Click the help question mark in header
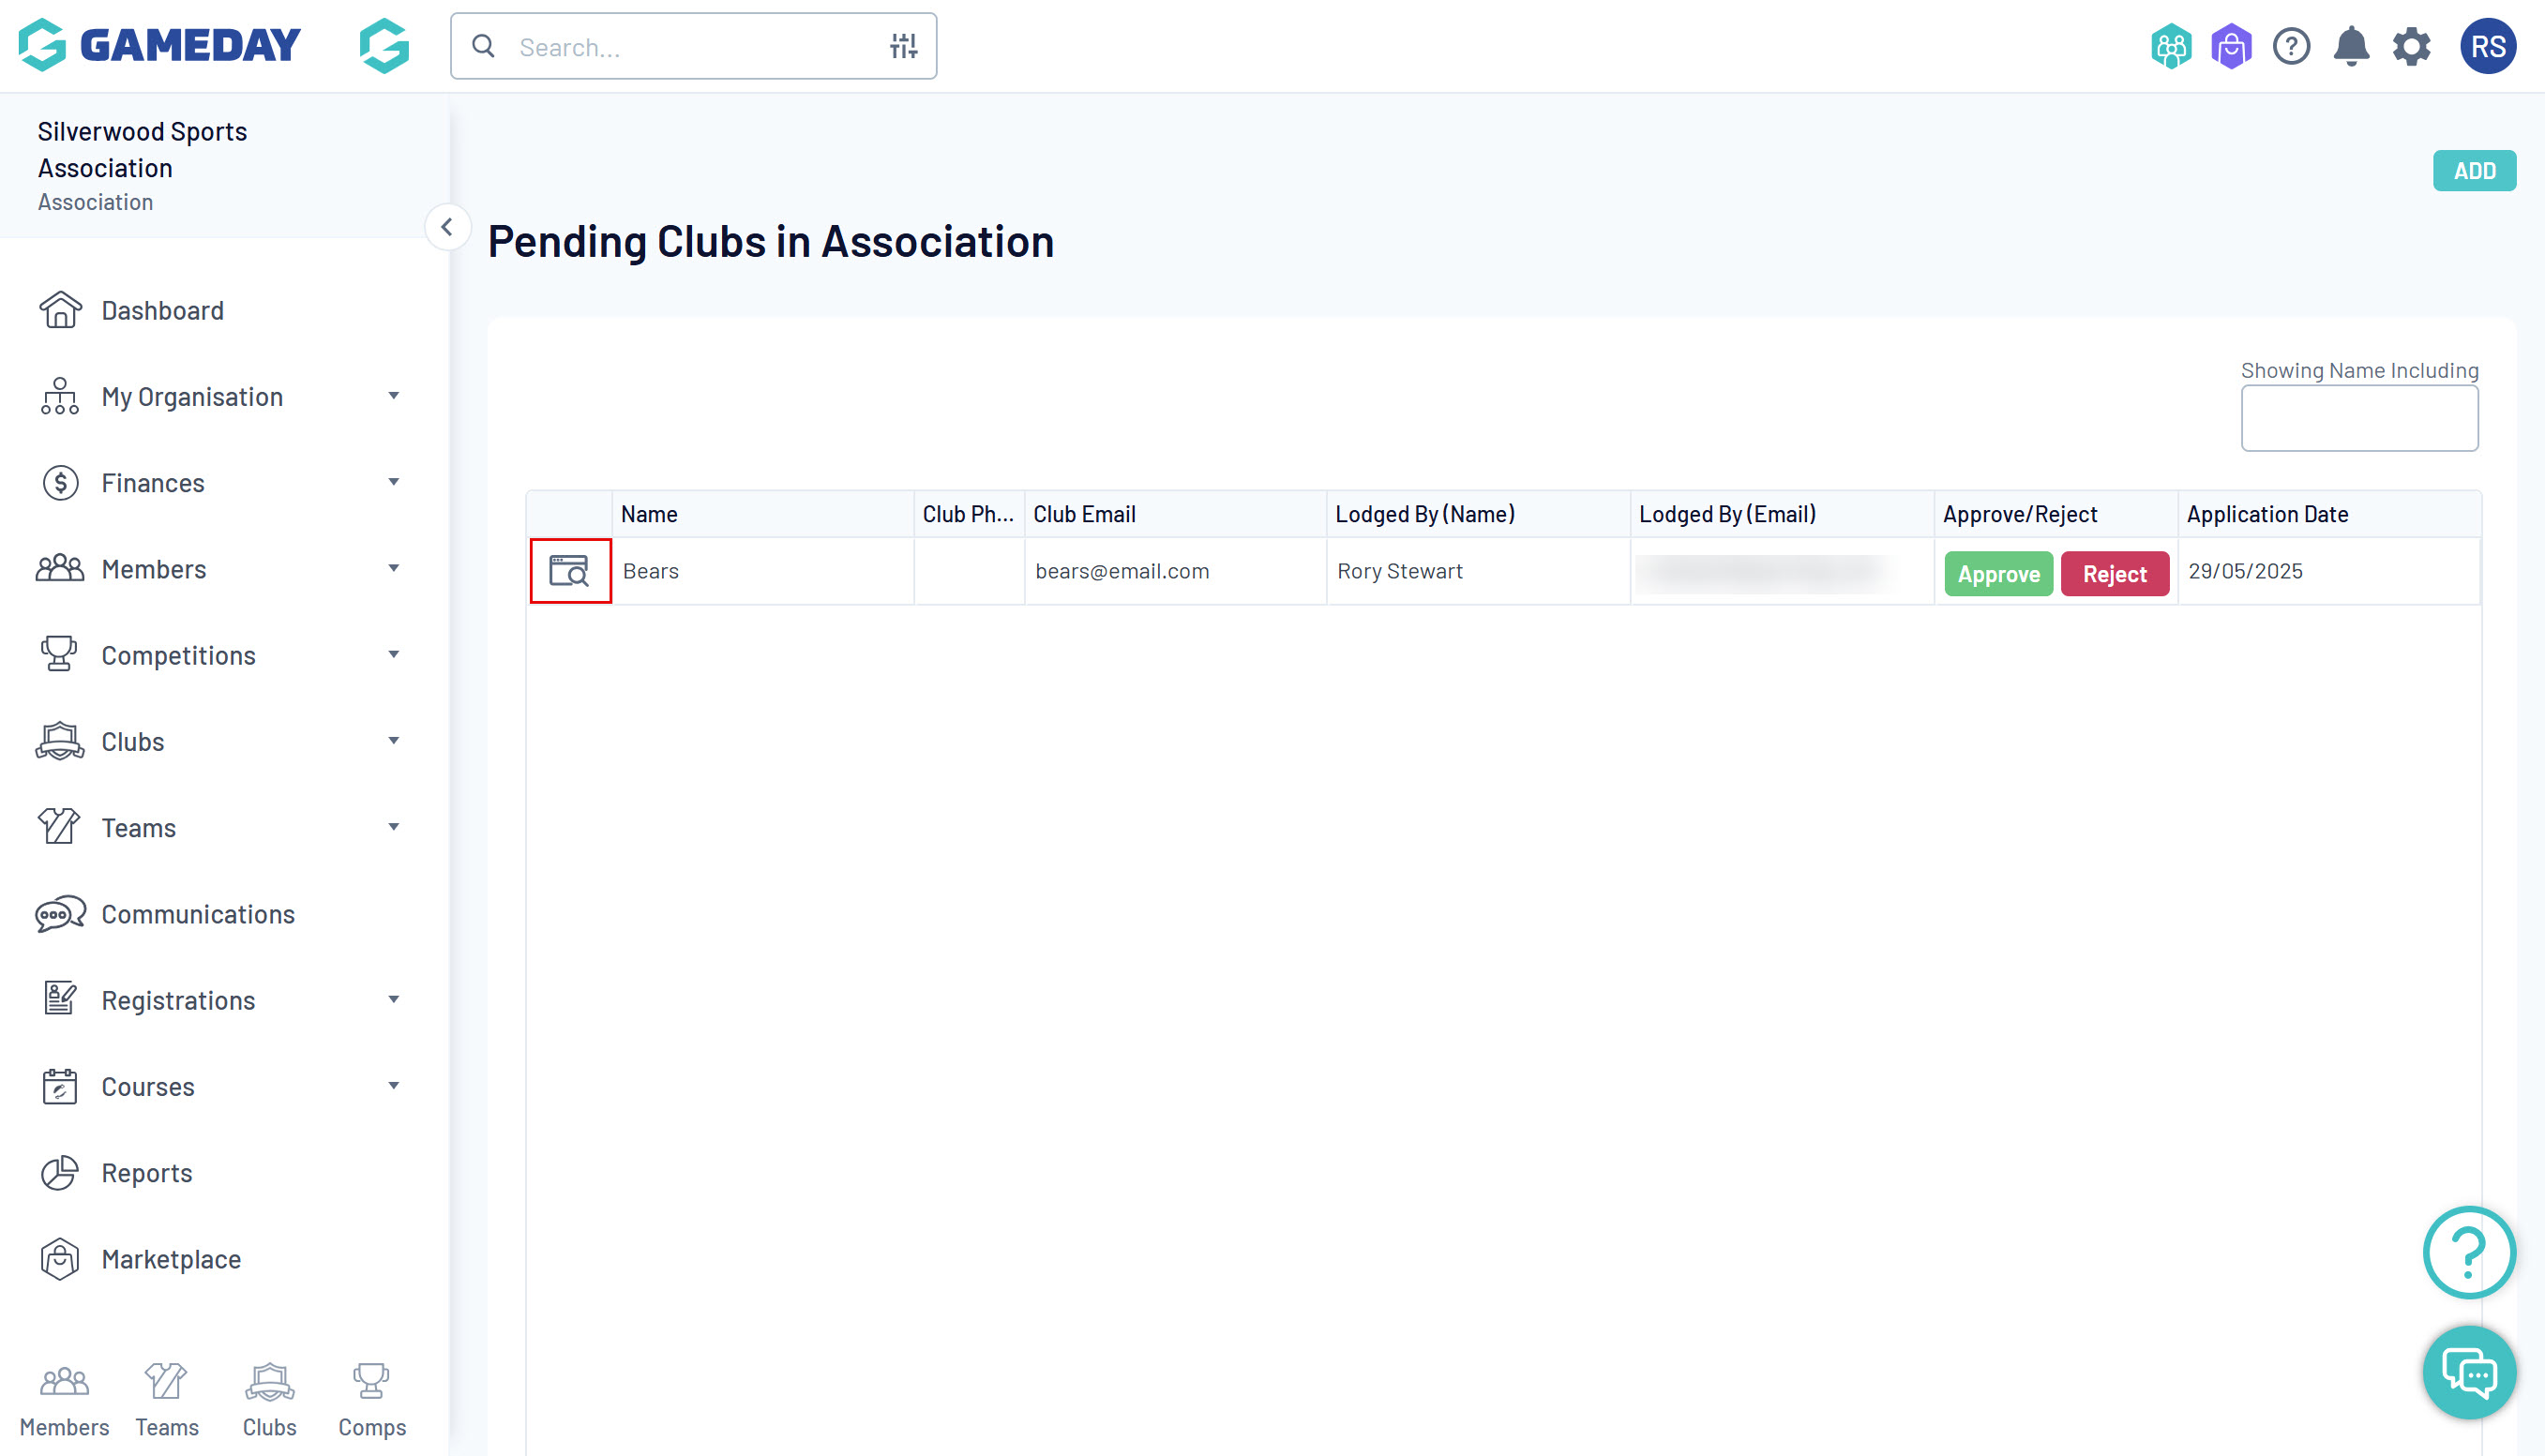The height and width of the screenshot is (1456, 2545). [x=2291, y=47]
